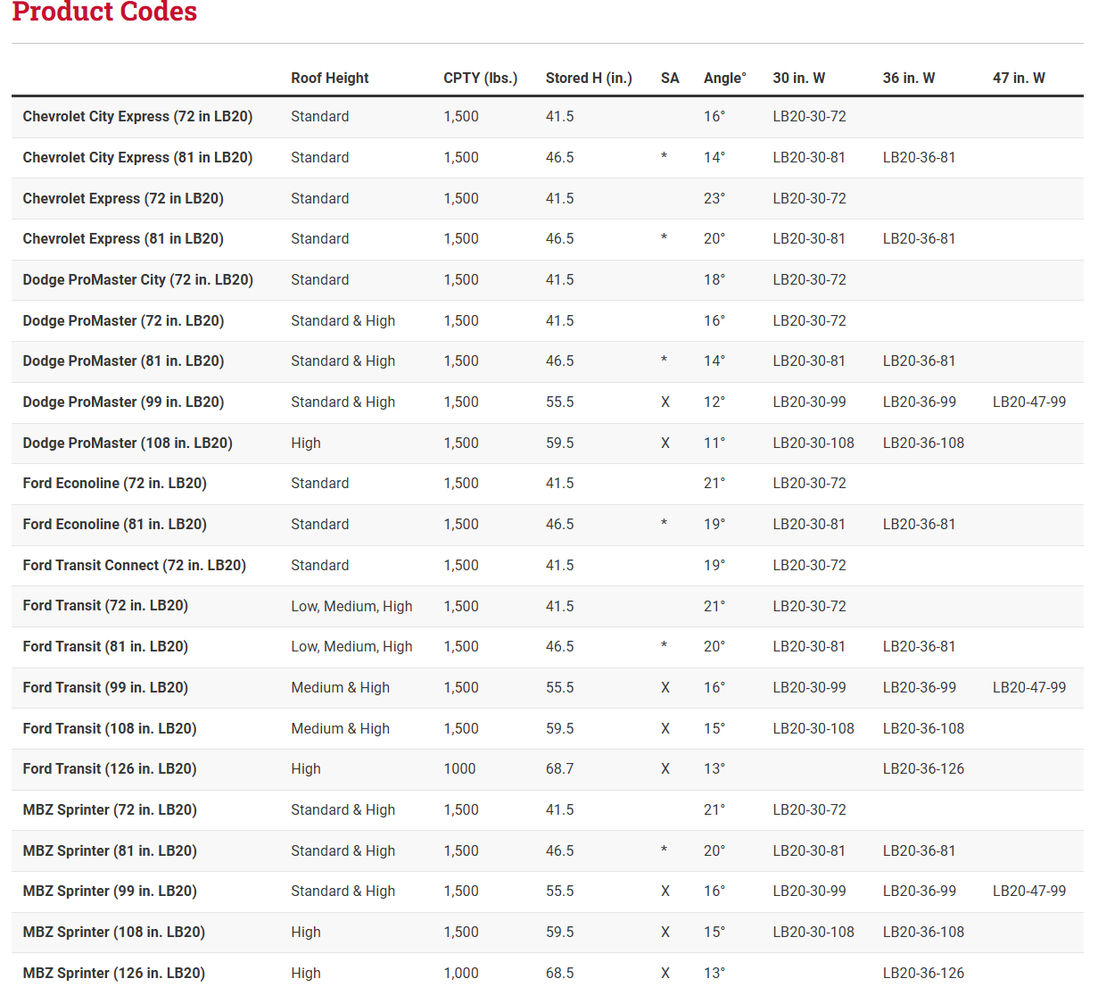Click Medium & High in Ford Transit 99 row

(x=340, y=688)
